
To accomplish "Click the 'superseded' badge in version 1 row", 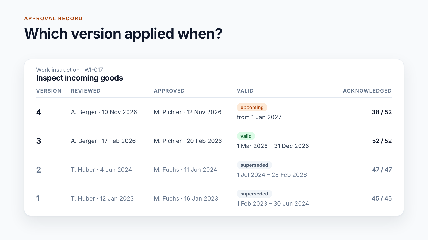I will pyautogui.click(x=254, y=194).
